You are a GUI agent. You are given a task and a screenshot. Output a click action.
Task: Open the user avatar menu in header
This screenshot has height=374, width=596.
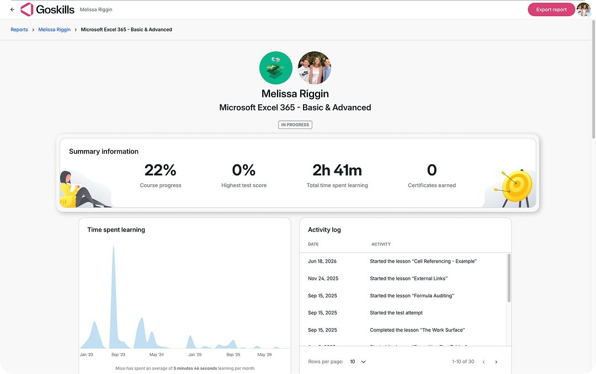[x=583, y=9]
